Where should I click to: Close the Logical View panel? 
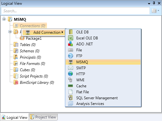pos(159,3)
